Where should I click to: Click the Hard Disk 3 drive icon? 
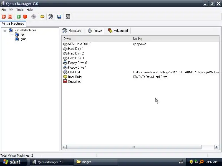pyautogui.click(x=65, y=58)
